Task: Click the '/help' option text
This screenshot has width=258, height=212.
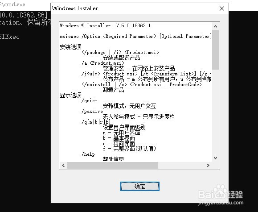Action: pos(88,154)
